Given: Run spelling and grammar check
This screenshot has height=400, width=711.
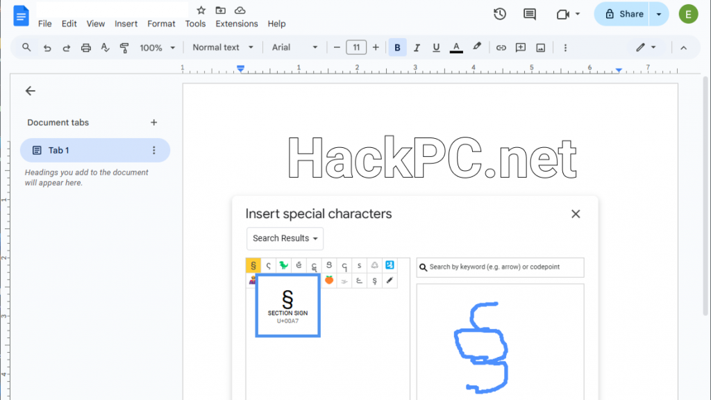Looking at the screenshot, I should pos(106,48).
